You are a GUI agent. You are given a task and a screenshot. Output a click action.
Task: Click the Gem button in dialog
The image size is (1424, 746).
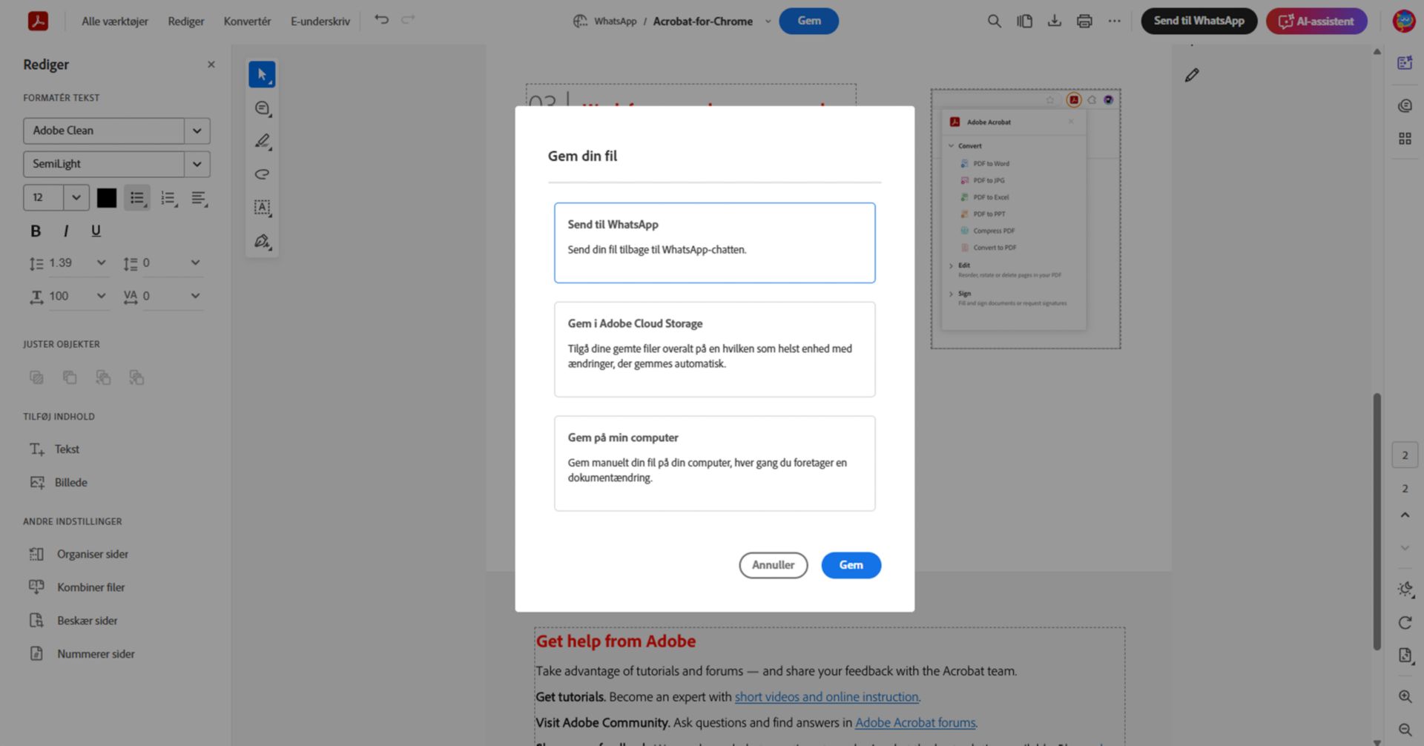[x=851, y=565]
